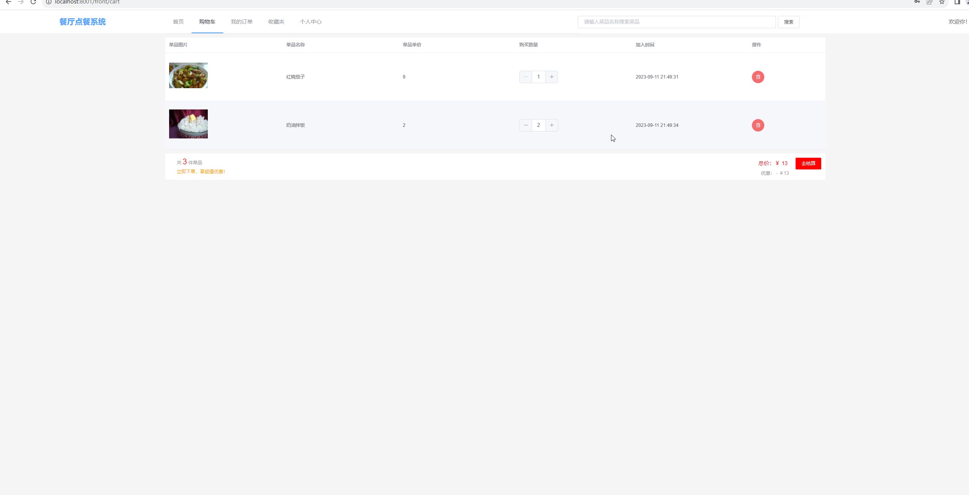Click the 菜品名称 column header

[x=295, y=45]
